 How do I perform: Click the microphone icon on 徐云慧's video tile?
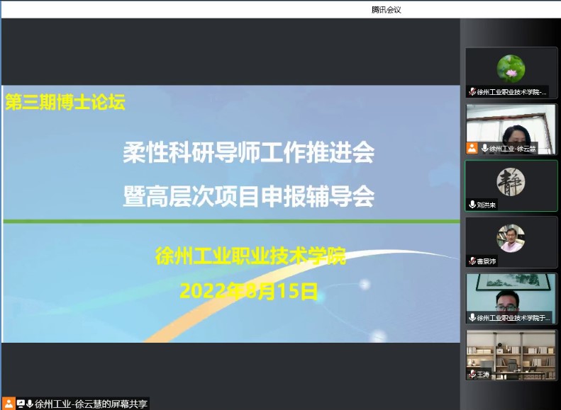[x=485, y=149]
